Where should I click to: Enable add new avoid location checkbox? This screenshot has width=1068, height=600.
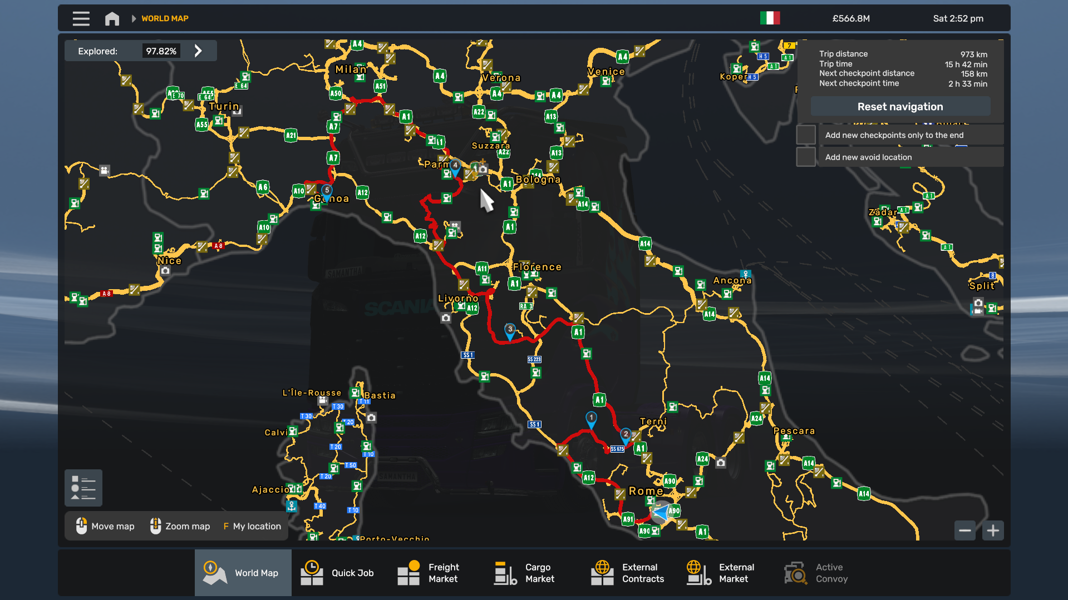(x=806, y=157)
